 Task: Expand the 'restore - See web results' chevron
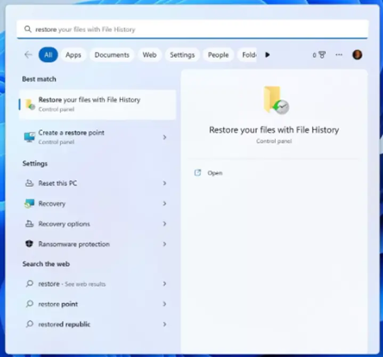tap(165, 283)
